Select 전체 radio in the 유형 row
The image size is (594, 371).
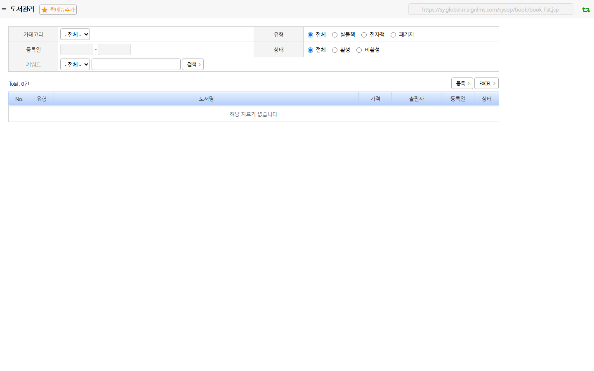(310, 35)
